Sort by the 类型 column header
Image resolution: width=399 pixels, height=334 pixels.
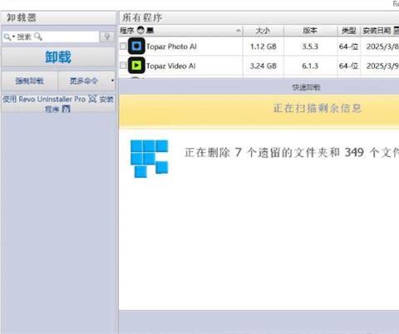point(349,31)
